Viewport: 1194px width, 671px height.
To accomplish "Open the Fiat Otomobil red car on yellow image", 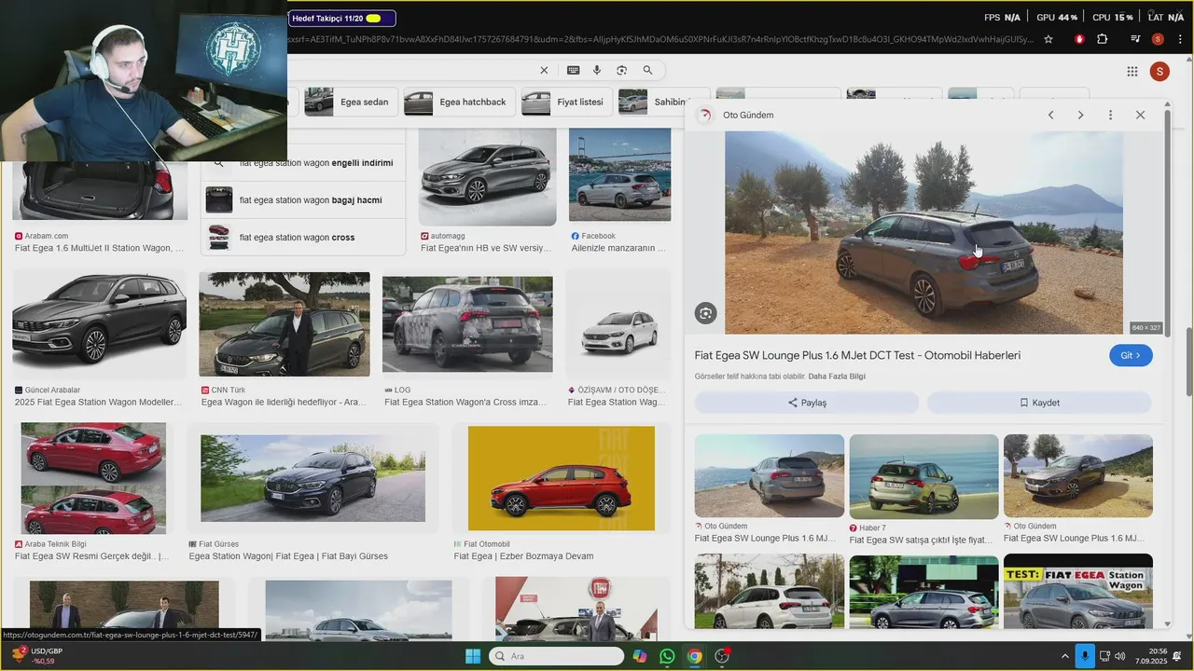I will [562, 478].
